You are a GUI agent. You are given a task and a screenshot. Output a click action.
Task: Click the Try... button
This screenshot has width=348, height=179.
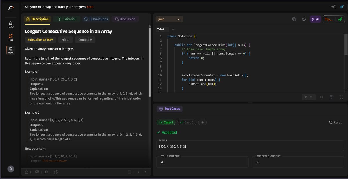click(x=329, y=19)
